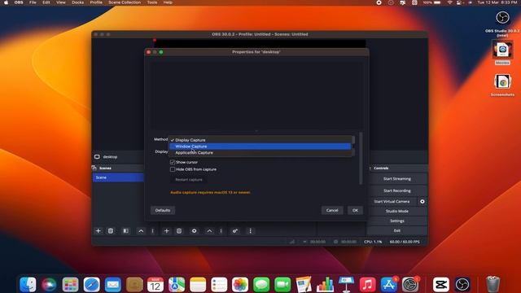The image size is (521, 293).
Task: Move the scene up with the Scenes toolbar arrow
Action: click(141, 231)
